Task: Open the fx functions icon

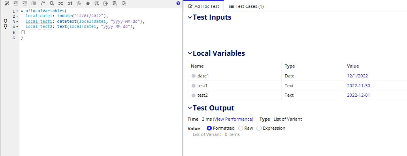Action: coord(79,4)
